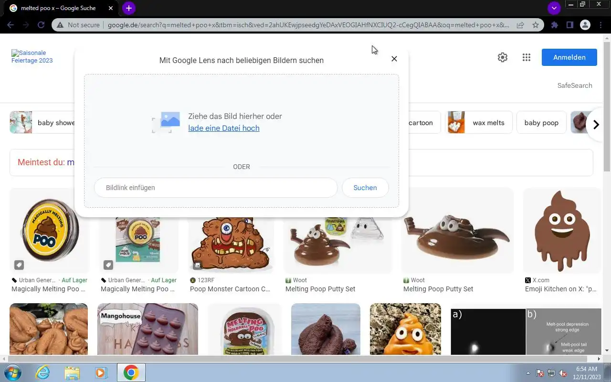Open the Windows Start menu

point(13,372)
